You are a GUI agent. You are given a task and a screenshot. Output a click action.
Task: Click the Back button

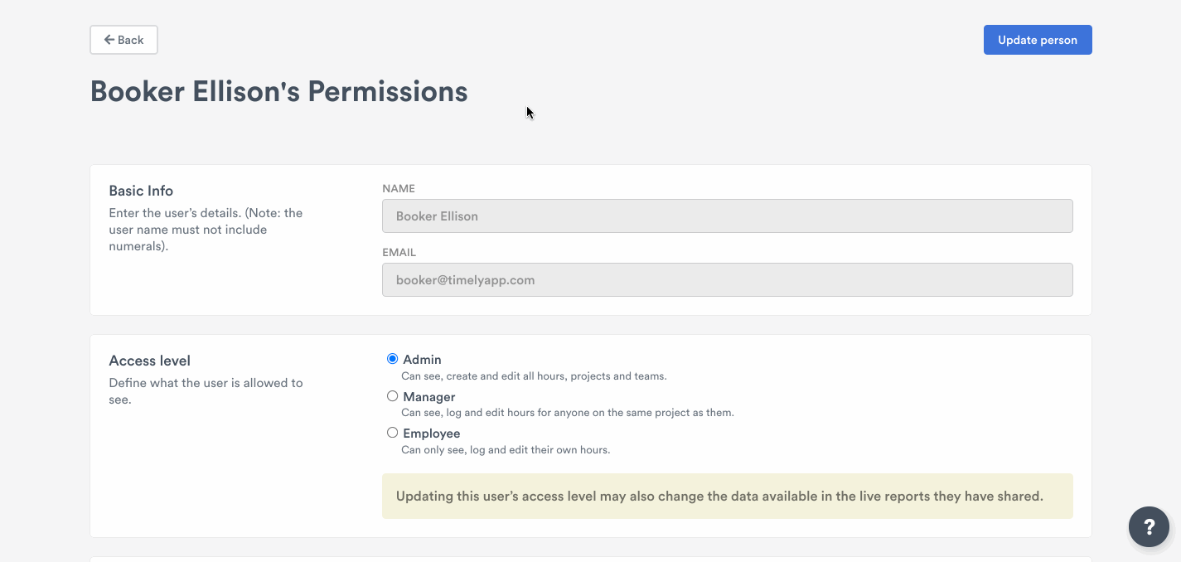123,39
